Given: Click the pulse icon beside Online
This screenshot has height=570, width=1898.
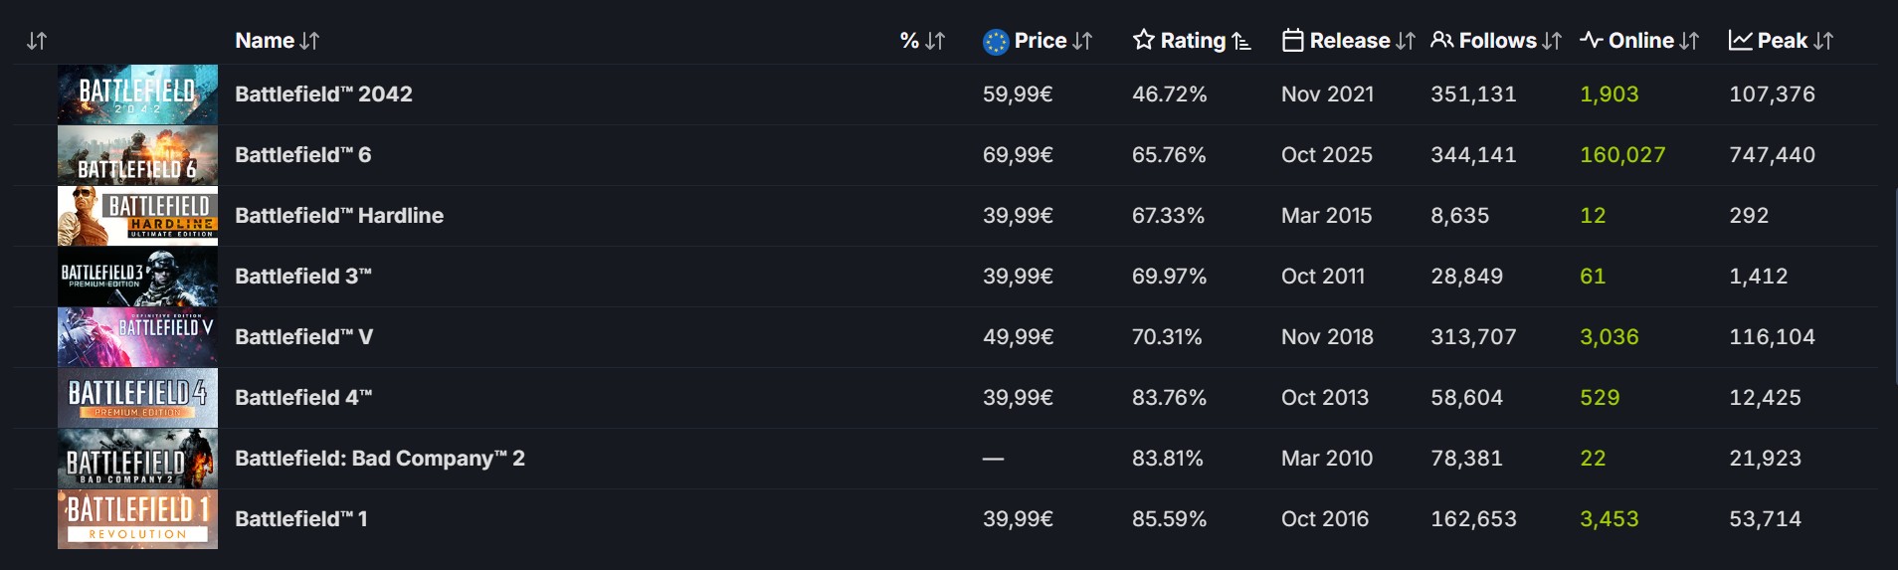Looking at the screenshot, I should pos(1591,41).
